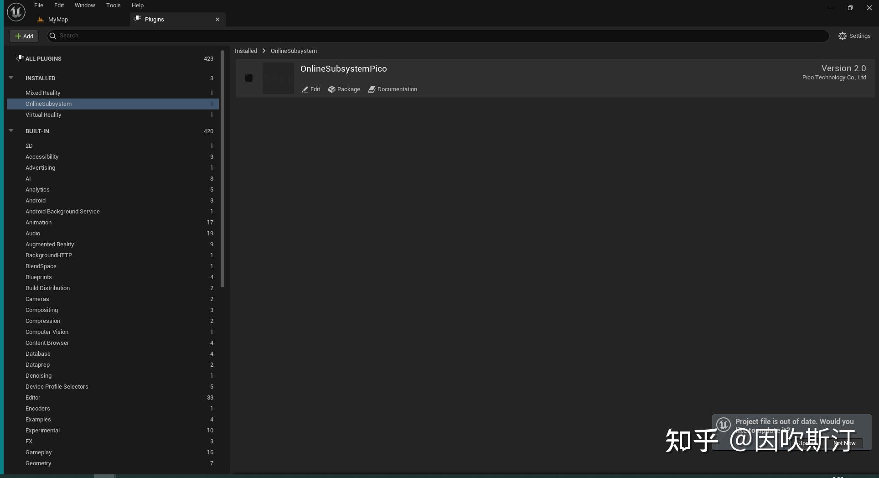Collapse the BUILT-IN section
The height and width of the screenshot is (478, 879).
pyautogui.click(x=10, y=131)
